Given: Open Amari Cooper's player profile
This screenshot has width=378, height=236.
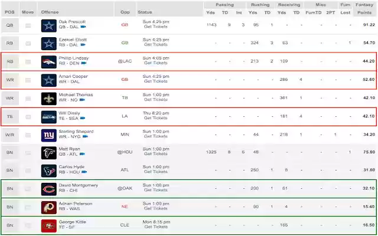Looking at the screenshot, I should click(x=73, y=76).
